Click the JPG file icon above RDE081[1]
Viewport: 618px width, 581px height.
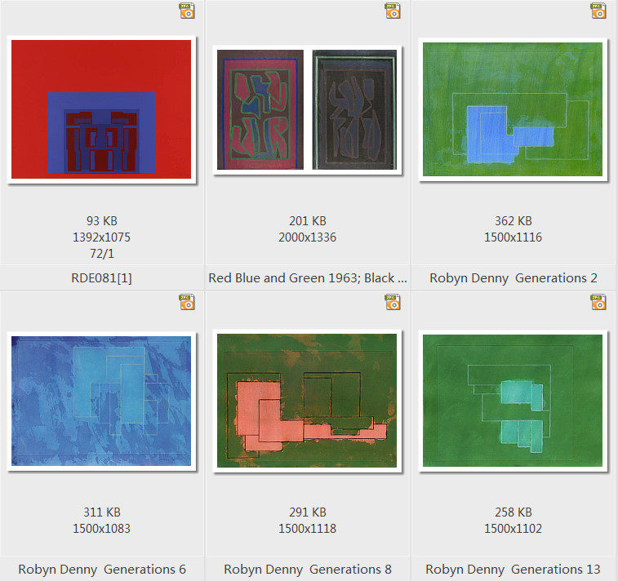coord(187,11)
